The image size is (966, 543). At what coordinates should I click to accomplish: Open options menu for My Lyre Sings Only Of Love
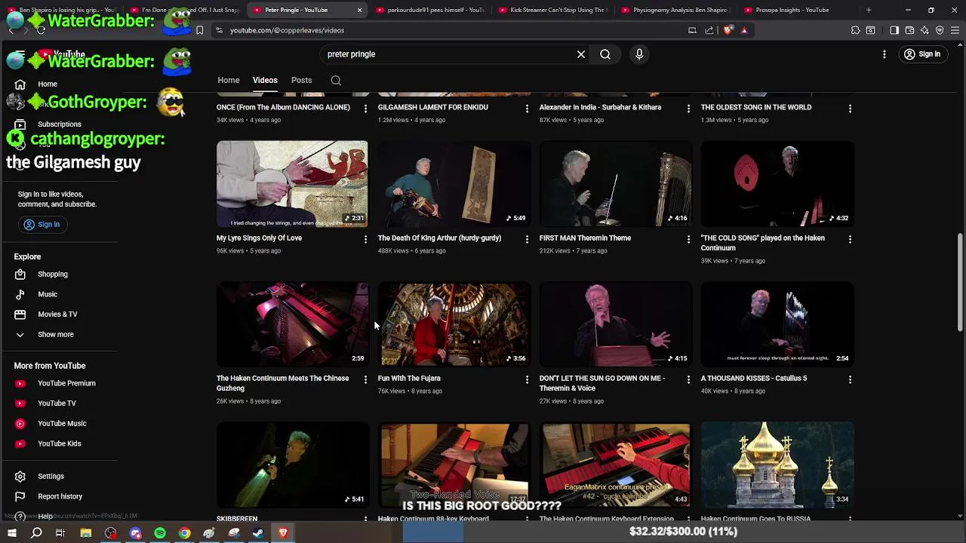click(365, 239)
